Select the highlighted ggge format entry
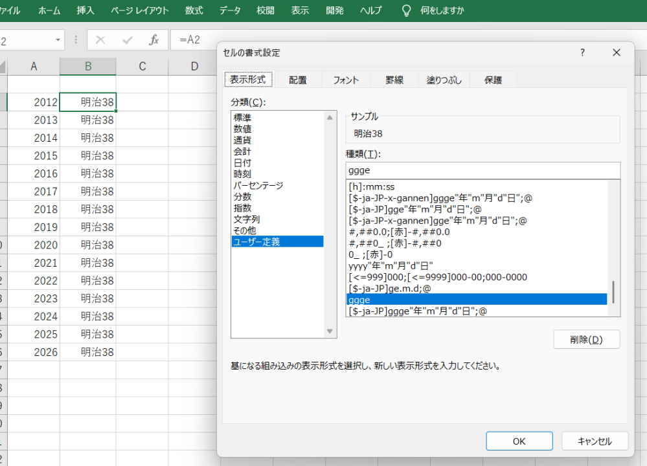Screen dimensions: 647x466 coord(477,300)
